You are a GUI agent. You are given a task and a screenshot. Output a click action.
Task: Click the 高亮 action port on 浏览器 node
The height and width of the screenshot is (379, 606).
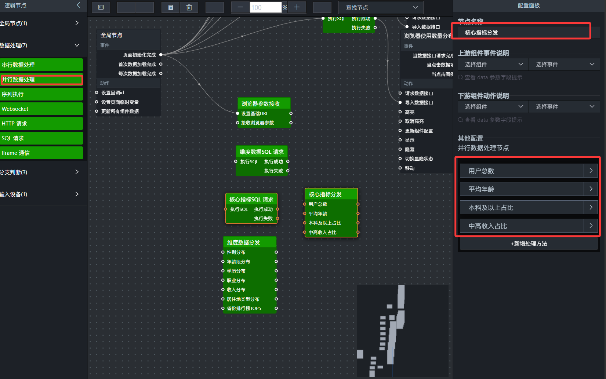(400, 112)
